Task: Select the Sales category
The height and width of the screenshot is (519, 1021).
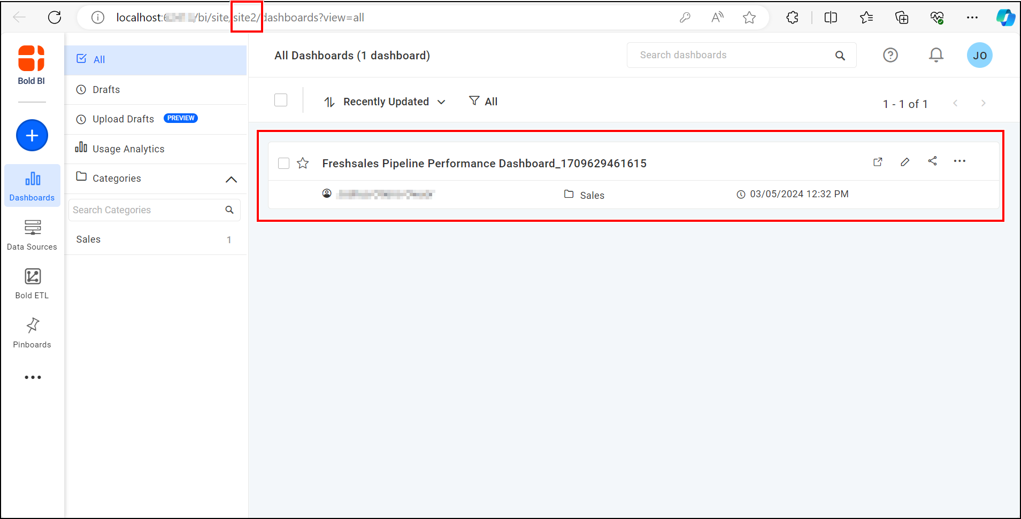Action: pos(89,239)
